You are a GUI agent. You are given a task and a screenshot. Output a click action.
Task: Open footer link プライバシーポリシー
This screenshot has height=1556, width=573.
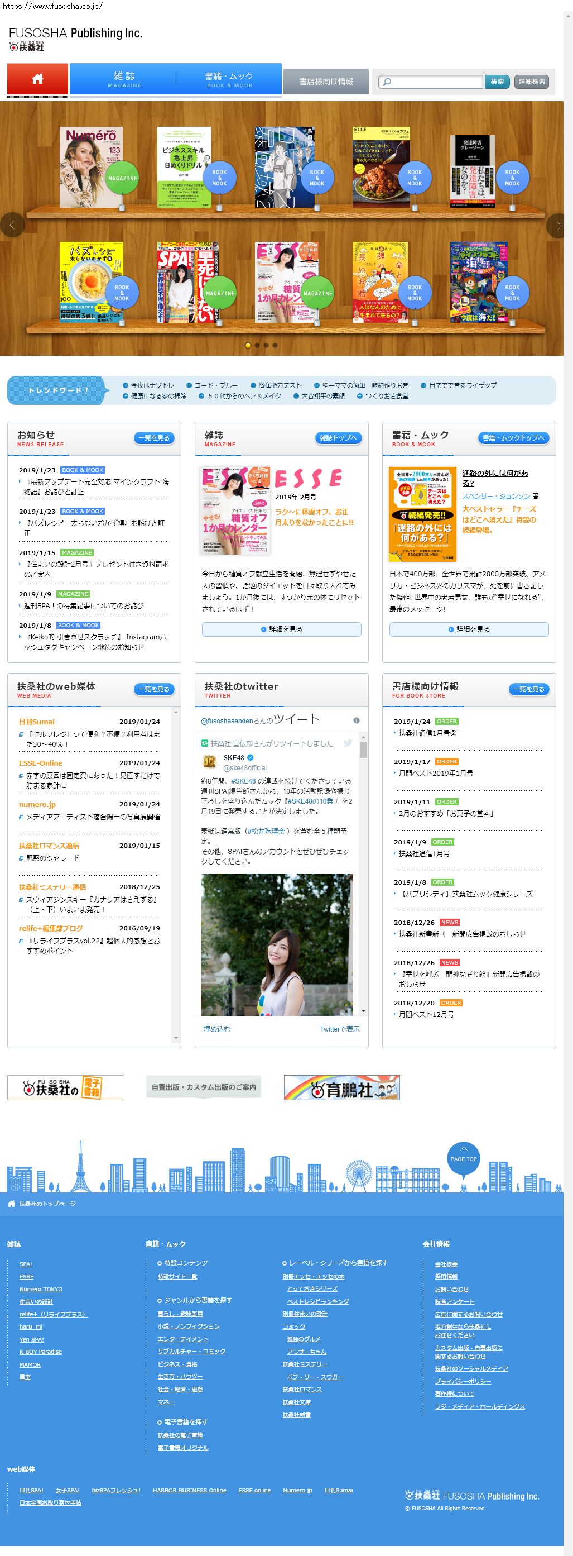tap(463, 1381)
